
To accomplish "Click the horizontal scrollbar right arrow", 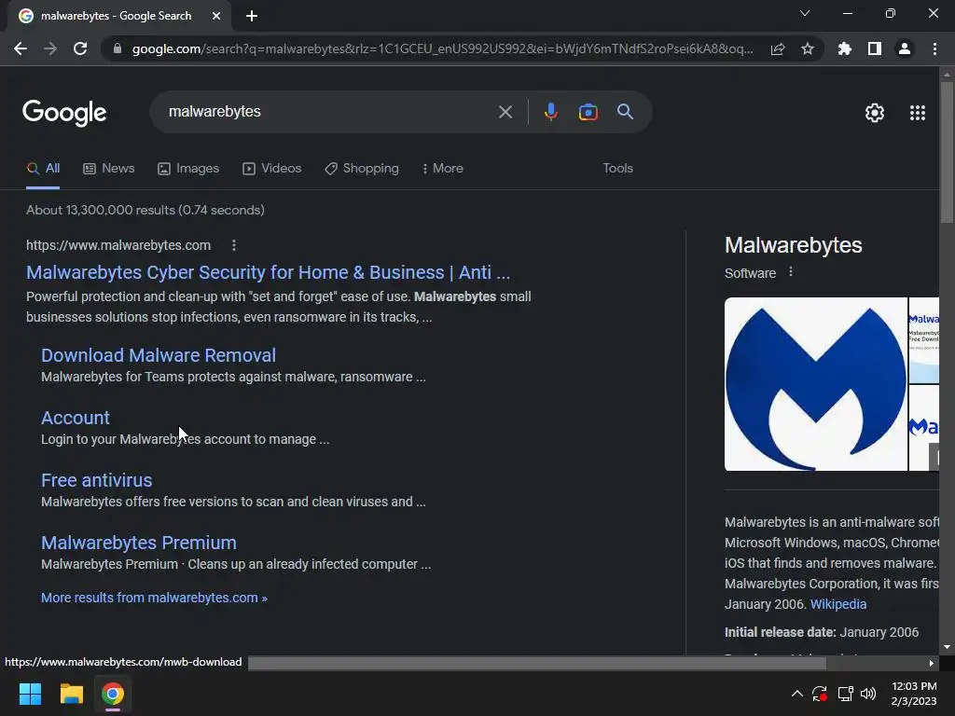I will tap(932, 663).
